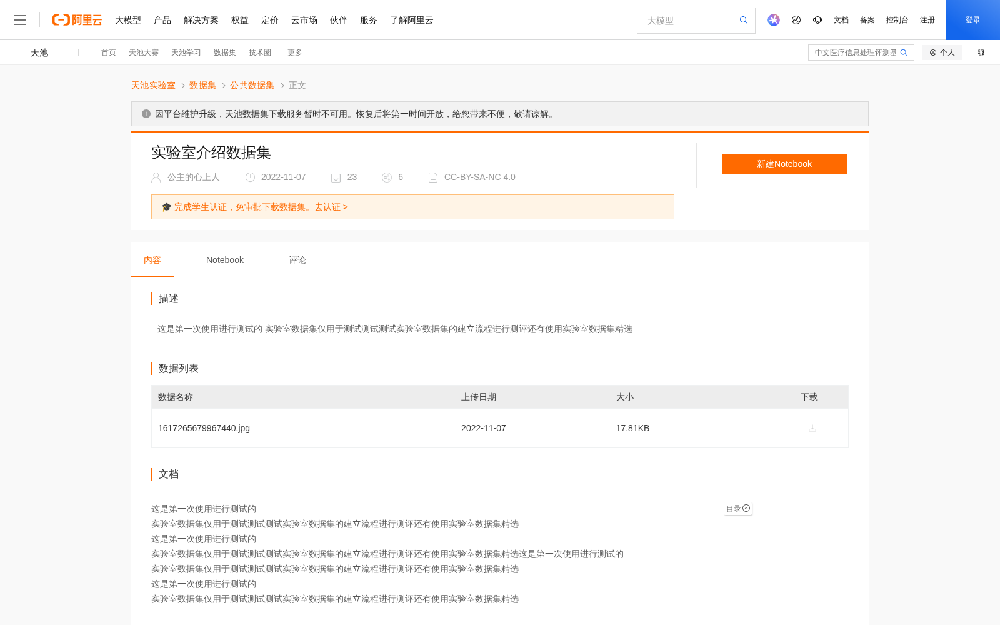Open the 服务 menu item
The height and width of the screenshot is (625, 1000).
click(x=369, y=20)
